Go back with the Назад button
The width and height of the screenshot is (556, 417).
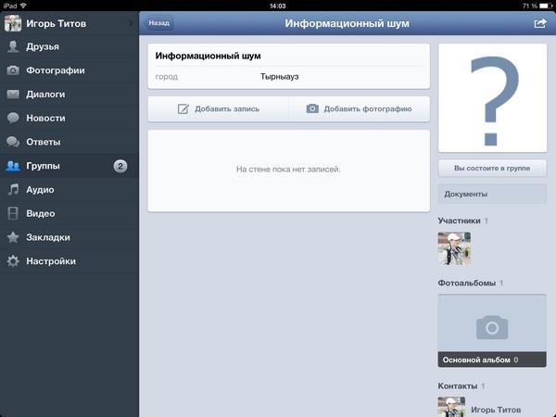coord(158,23)
